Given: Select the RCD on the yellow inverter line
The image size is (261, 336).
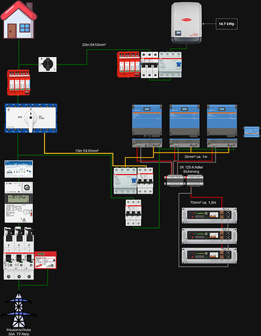Looking at the screenshot, I should click(x=125, y=181).
